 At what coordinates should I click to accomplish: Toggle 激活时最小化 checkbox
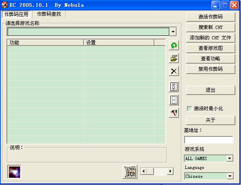tap(189, 109)
